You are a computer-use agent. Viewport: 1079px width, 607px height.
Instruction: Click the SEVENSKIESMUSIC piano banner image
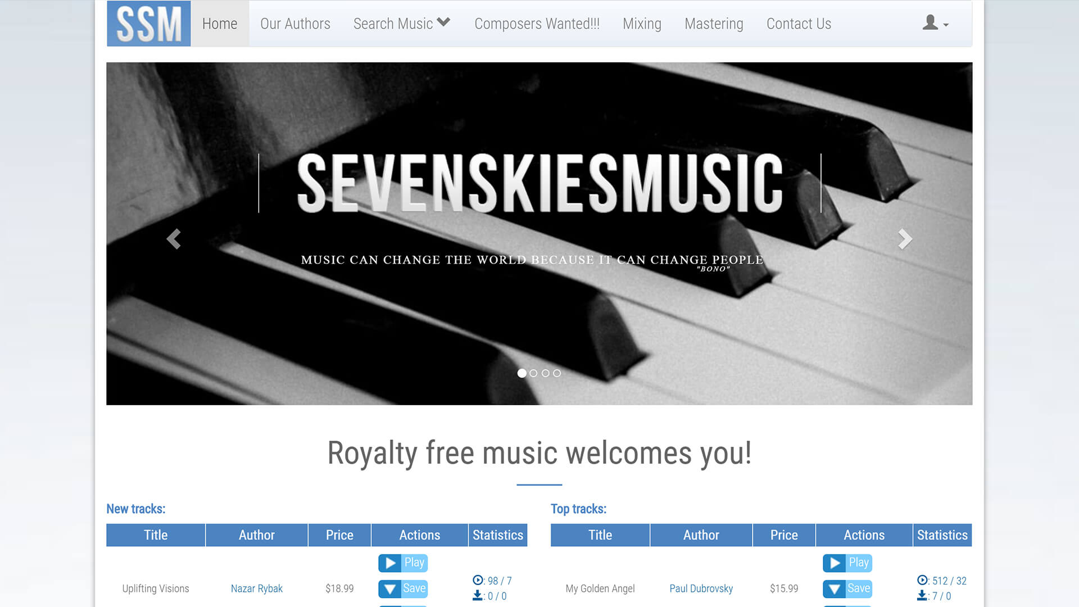(x=539, y=233)
